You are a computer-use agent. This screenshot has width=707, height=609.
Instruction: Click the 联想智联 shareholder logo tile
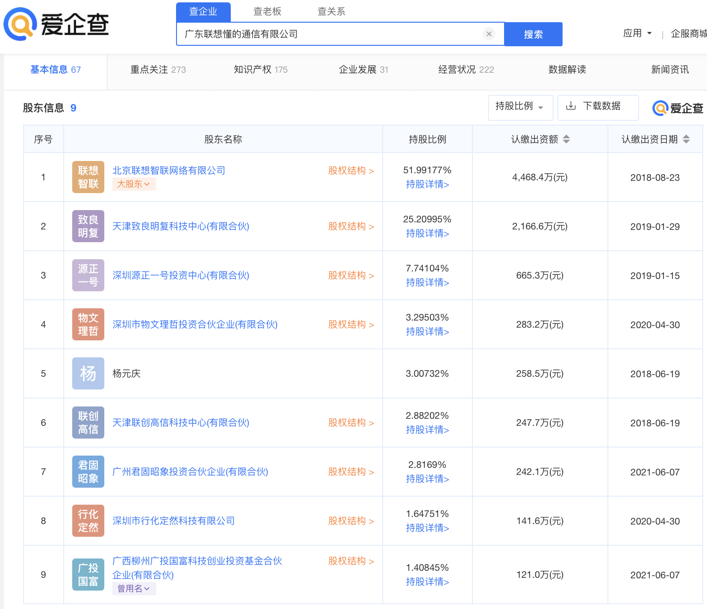click(x=88, y=177)
